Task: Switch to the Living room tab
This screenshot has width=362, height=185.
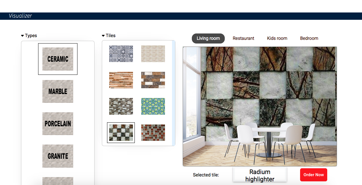Action: coord(208,38)
